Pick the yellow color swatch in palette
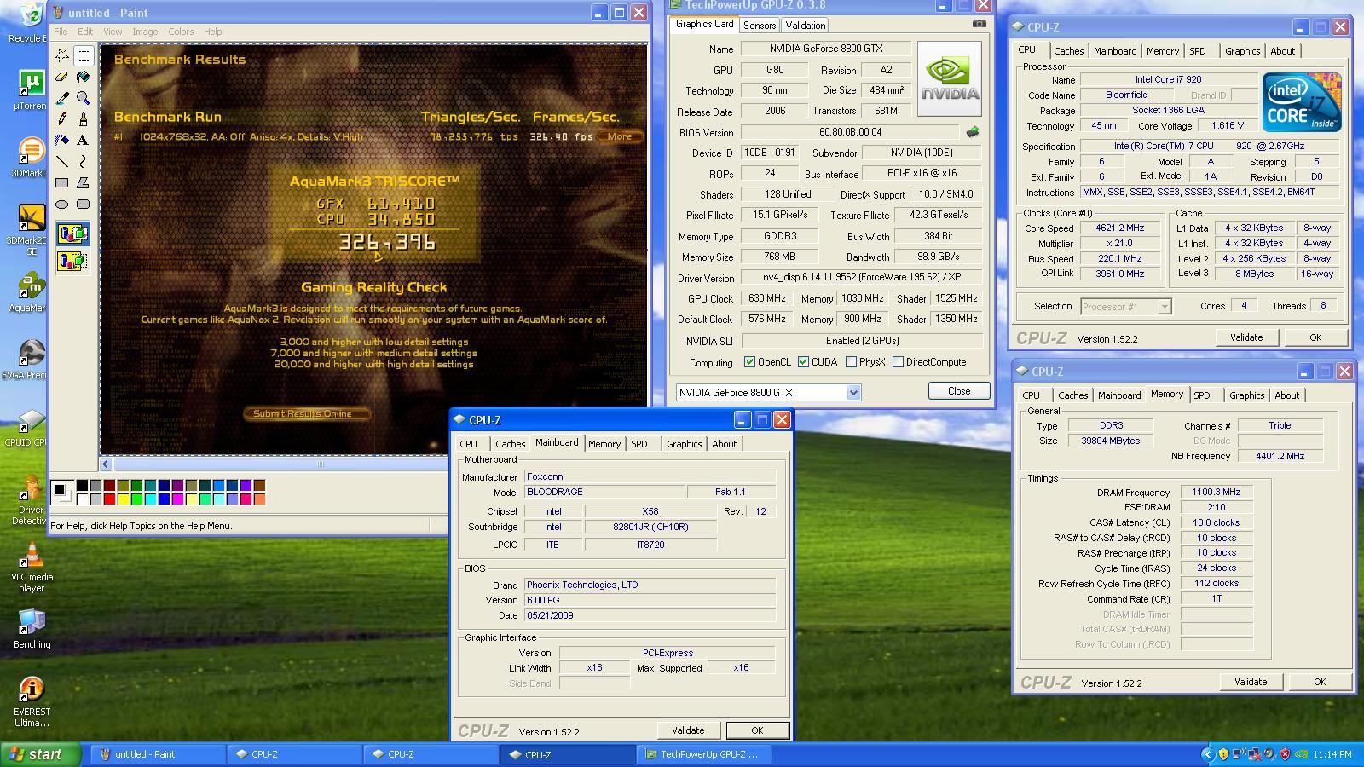 123,499
